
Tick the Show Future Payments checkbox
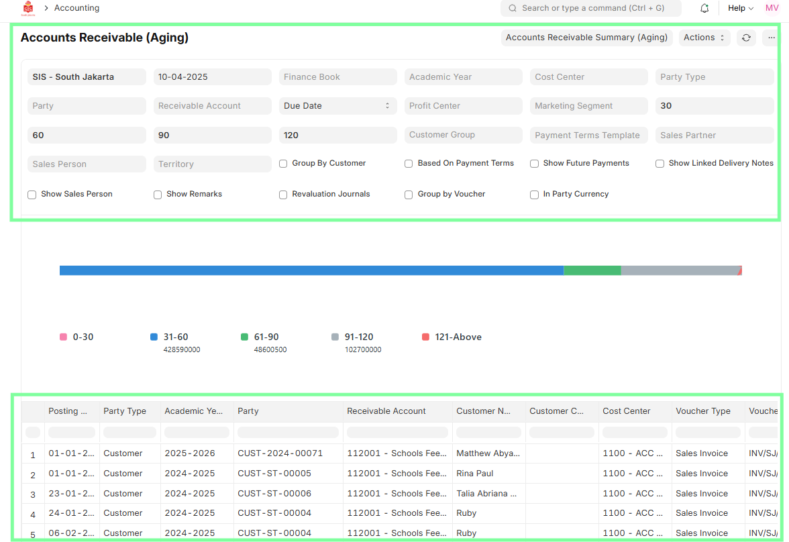click(535, 164)
